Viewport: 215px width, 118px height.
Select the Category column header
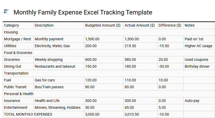click(18, 25)
